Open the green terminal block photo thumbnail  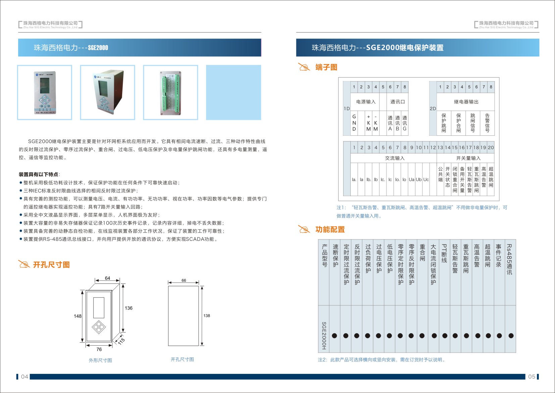[170, 92]
